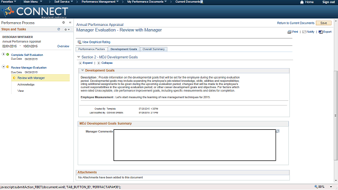The height and width of the screenshot is (190, 338).
Task: Open Performance Management breadcrumb menu
Action: [100, 2]
